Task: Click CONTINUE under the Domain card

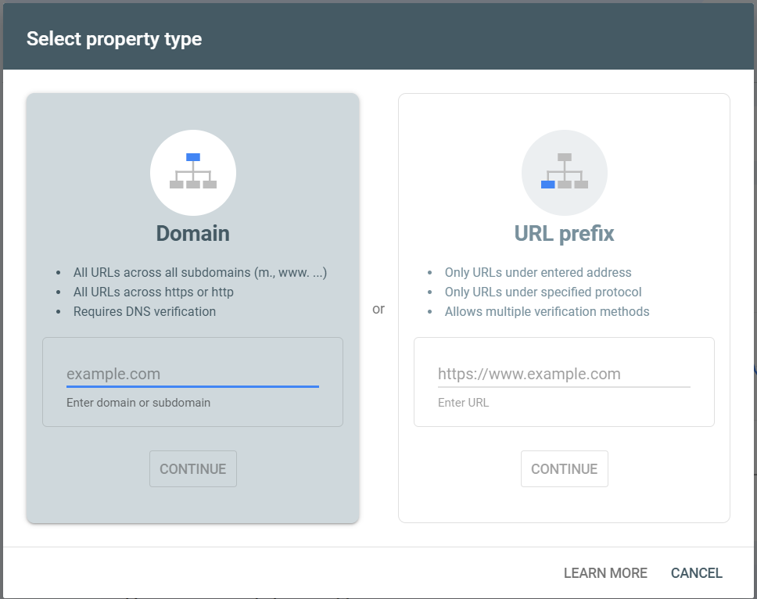Action: (x=193, y=468)
